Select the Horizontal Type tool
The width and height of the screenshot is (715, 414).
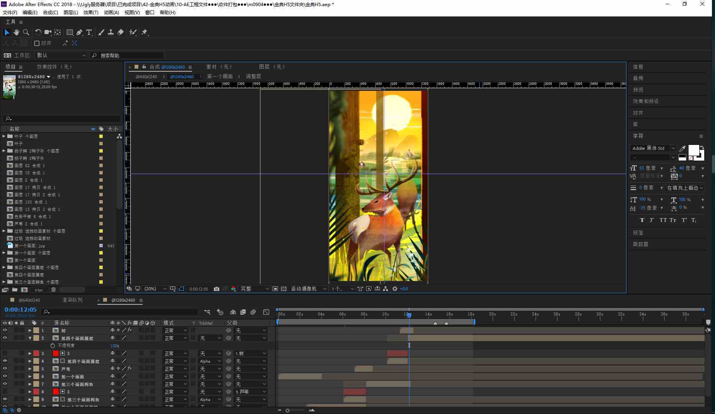click(x=89, y=33)
